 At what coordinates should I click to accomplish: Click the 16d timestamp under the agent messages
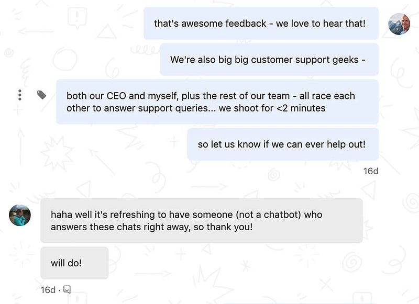click(371, 171)
